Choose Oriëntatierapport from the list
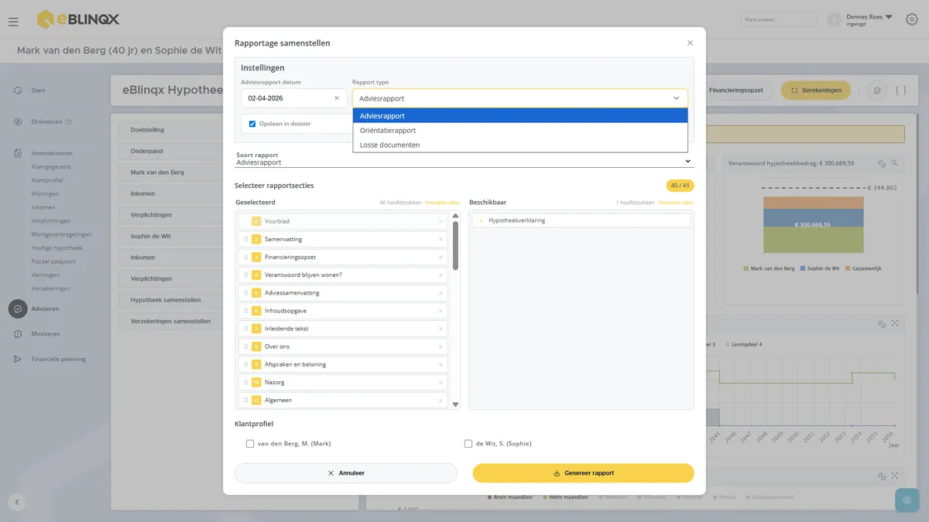929x522 pixels. coord(520,131)
